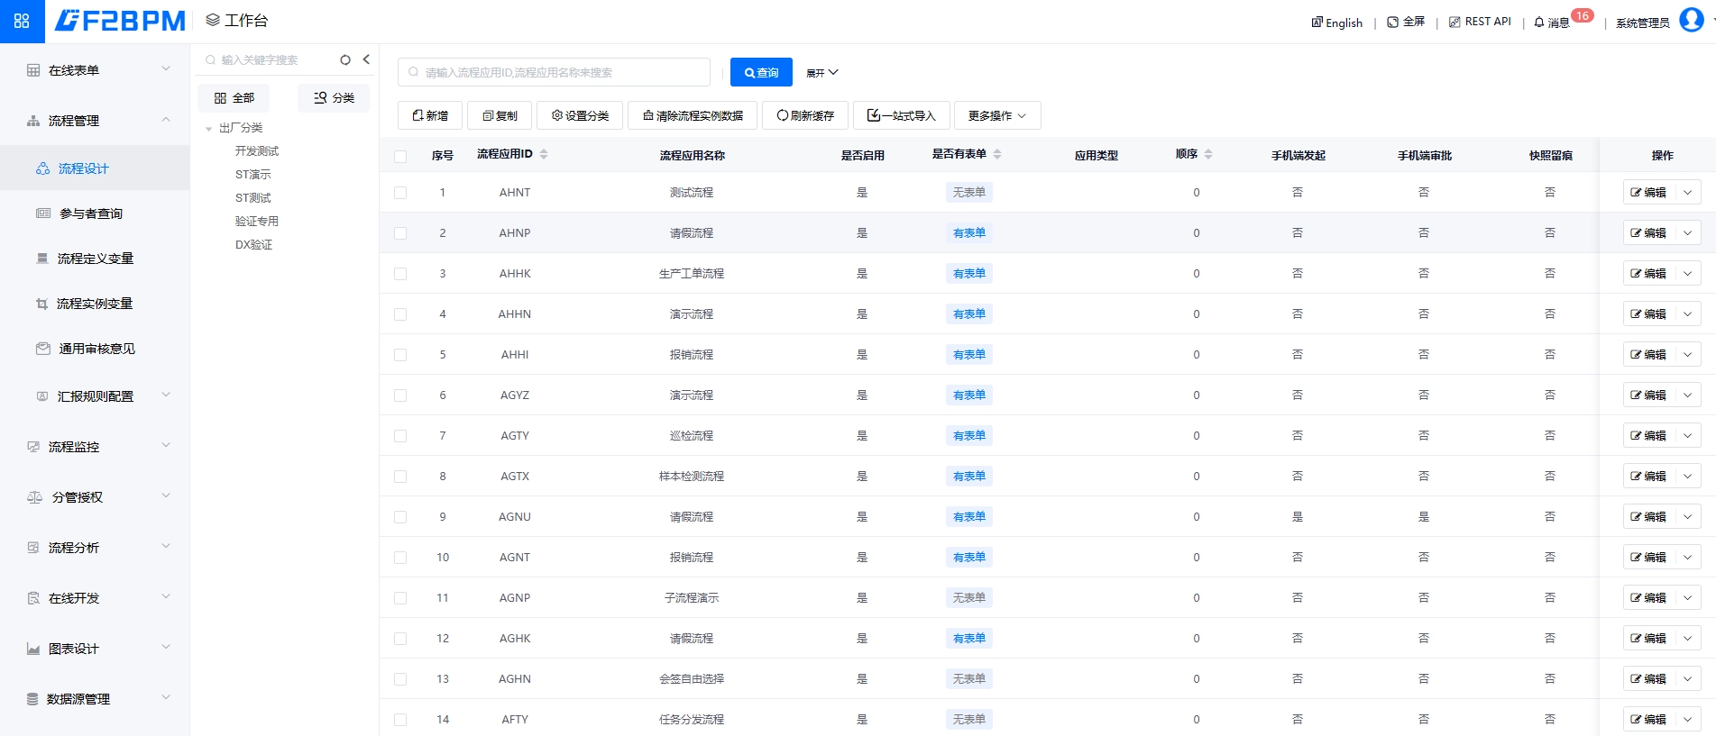The image size is (1716, 736).
Task: Switch to the 分类 tab
Action: [x=334, y=97]
